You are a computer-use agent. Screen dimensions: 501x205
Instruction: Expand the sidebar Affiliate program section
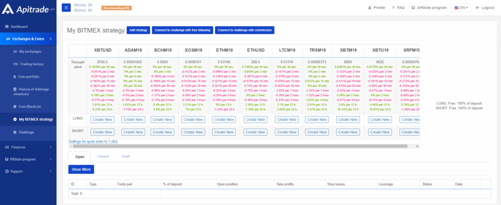(x=28, y=159)
